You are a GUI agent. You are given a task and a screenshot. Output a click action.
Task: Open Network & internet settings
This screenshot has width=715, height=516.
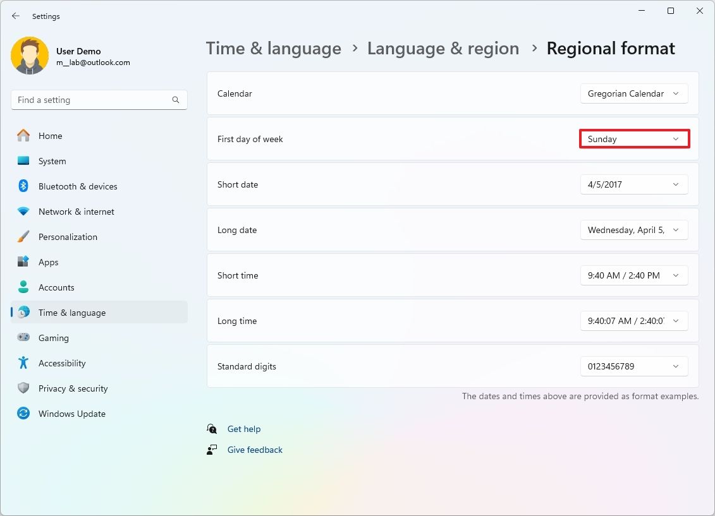tap(76, 212)
